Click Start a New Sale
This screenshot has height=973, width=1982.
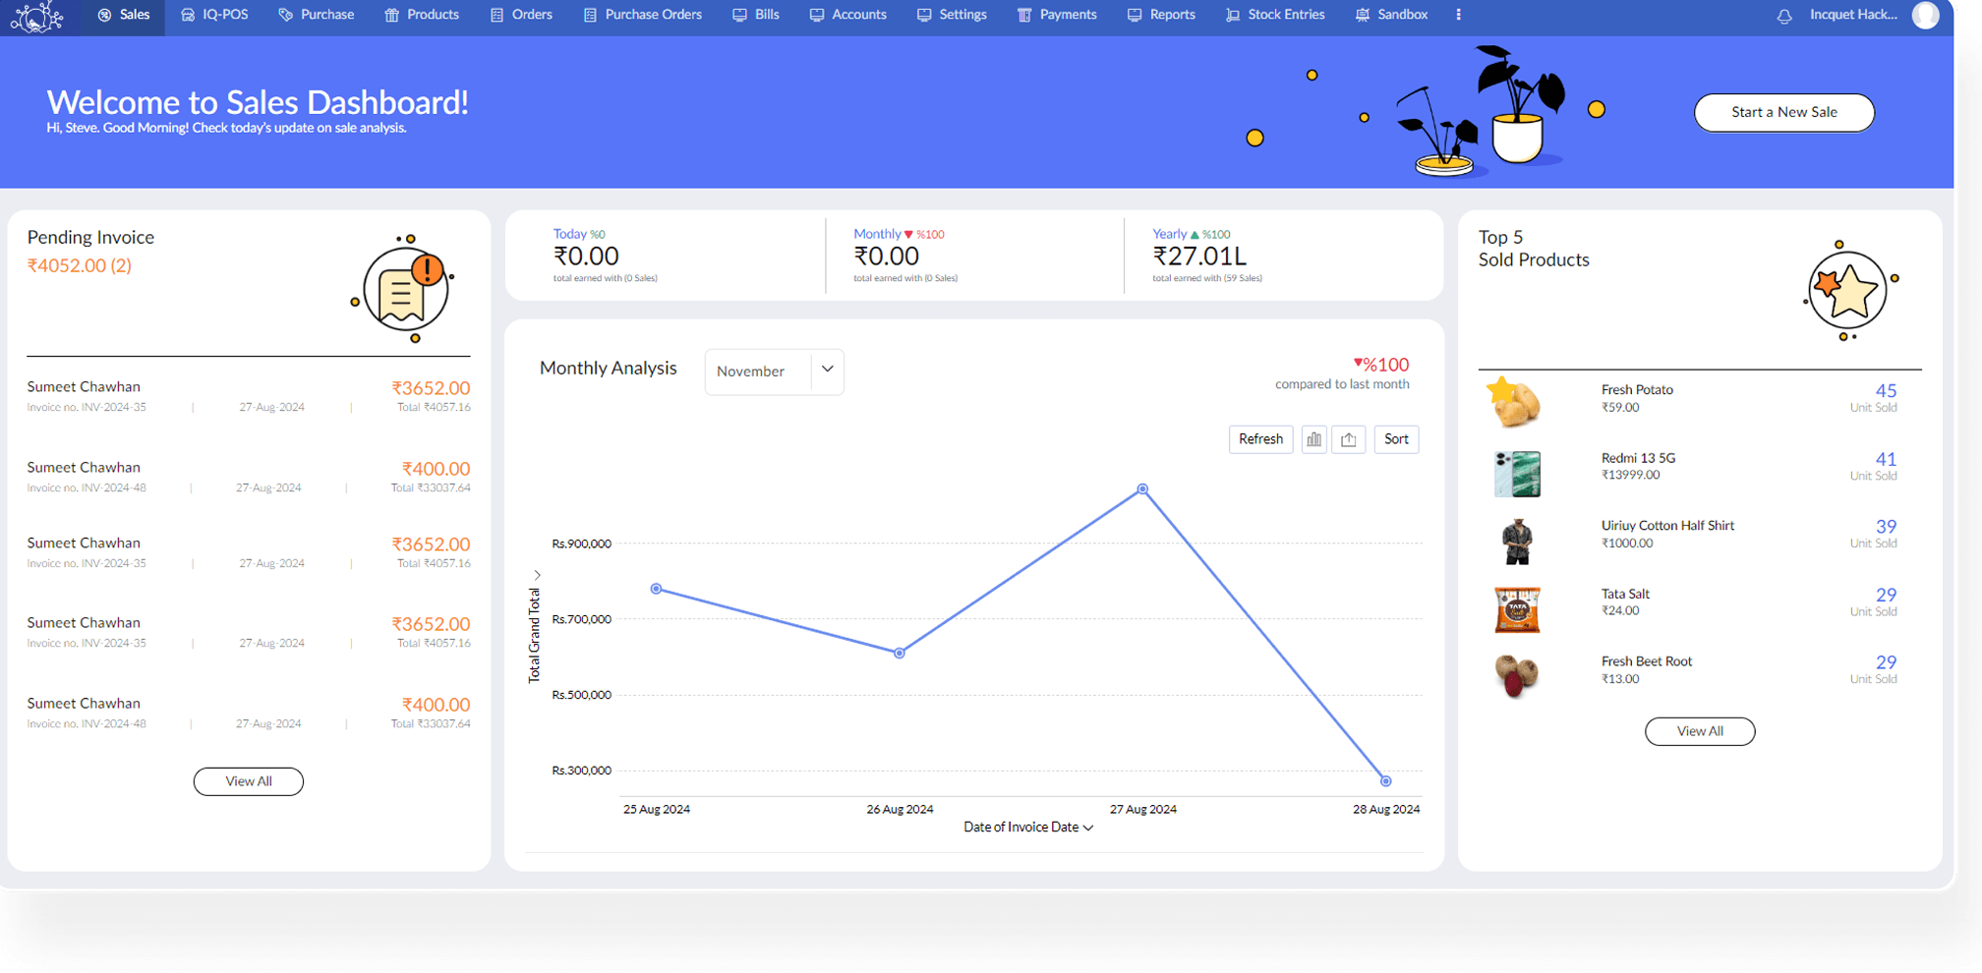tap(1783, 112)
